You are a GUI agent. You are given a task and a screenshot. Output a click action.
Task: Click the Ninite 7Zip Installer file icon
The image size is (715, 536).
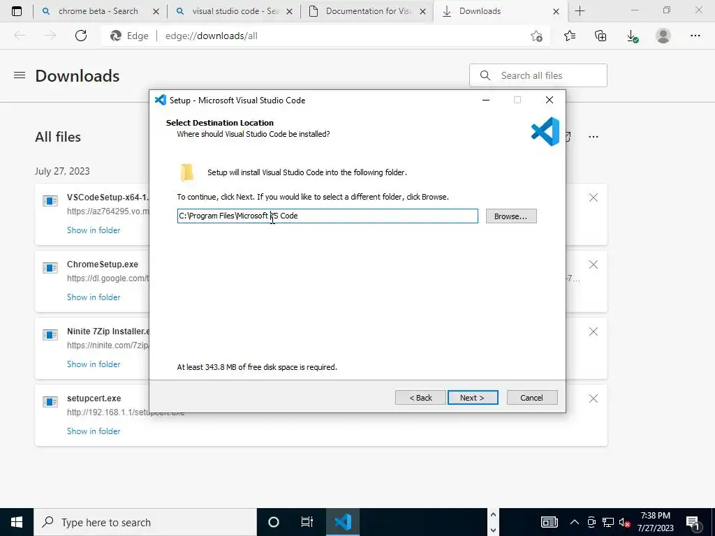coord(50,334)
